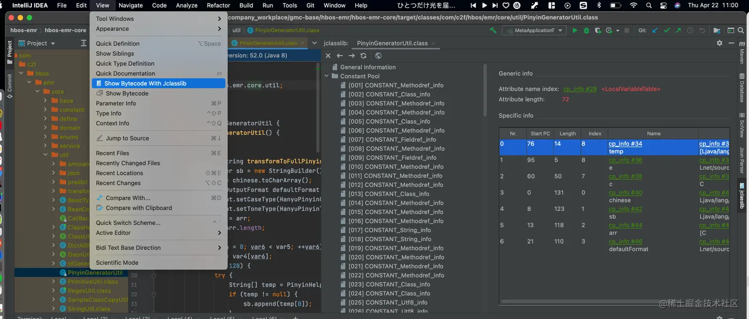Click the Git Push green arrow
The width and height of the screenshot is (749, 319).
(678, 30)
